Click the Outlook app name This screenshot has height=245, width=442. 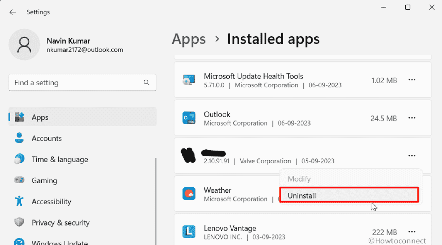[217, 114]
